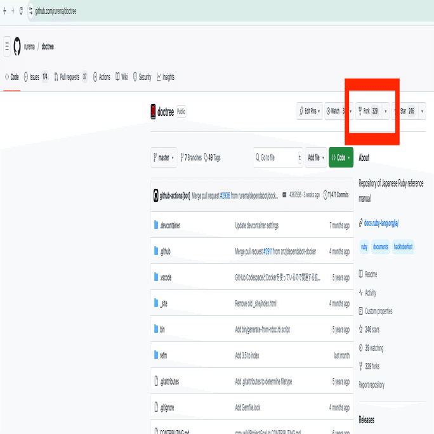Open the Add file dropdown
The height and width of the screenshot is (434, 434).
(316, 157)
